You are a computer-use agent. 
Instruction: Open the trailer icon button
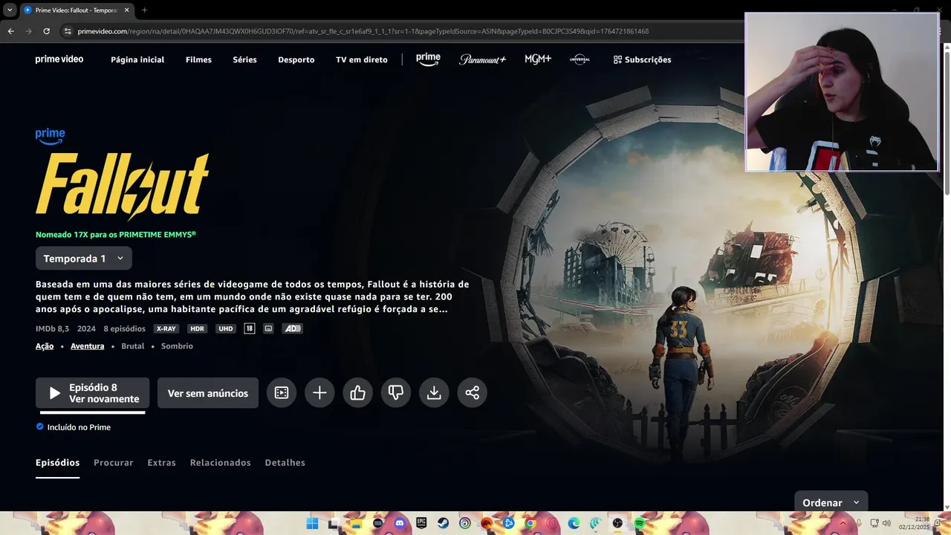point(282,393)
